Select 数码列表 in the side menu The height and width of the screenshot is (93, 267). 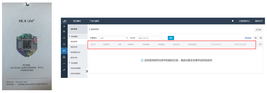[74, 58]
